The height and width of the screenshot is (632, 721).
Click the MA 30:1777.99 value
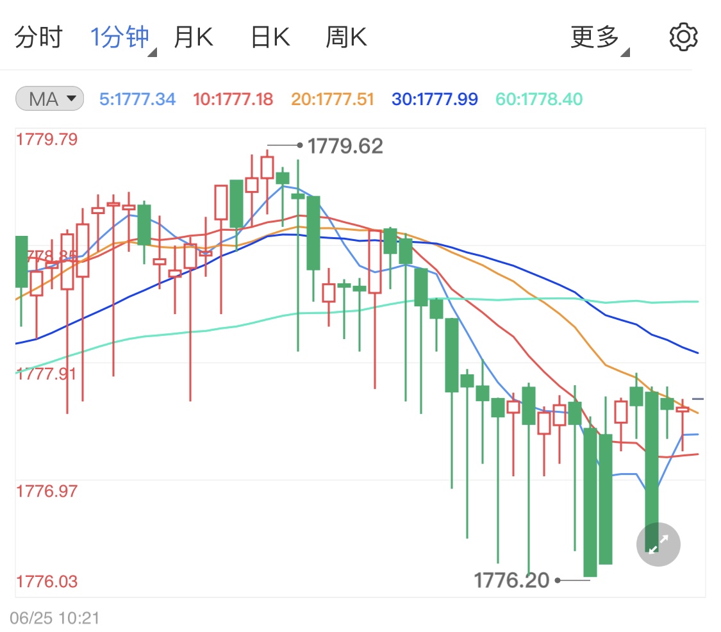(435, 99)
